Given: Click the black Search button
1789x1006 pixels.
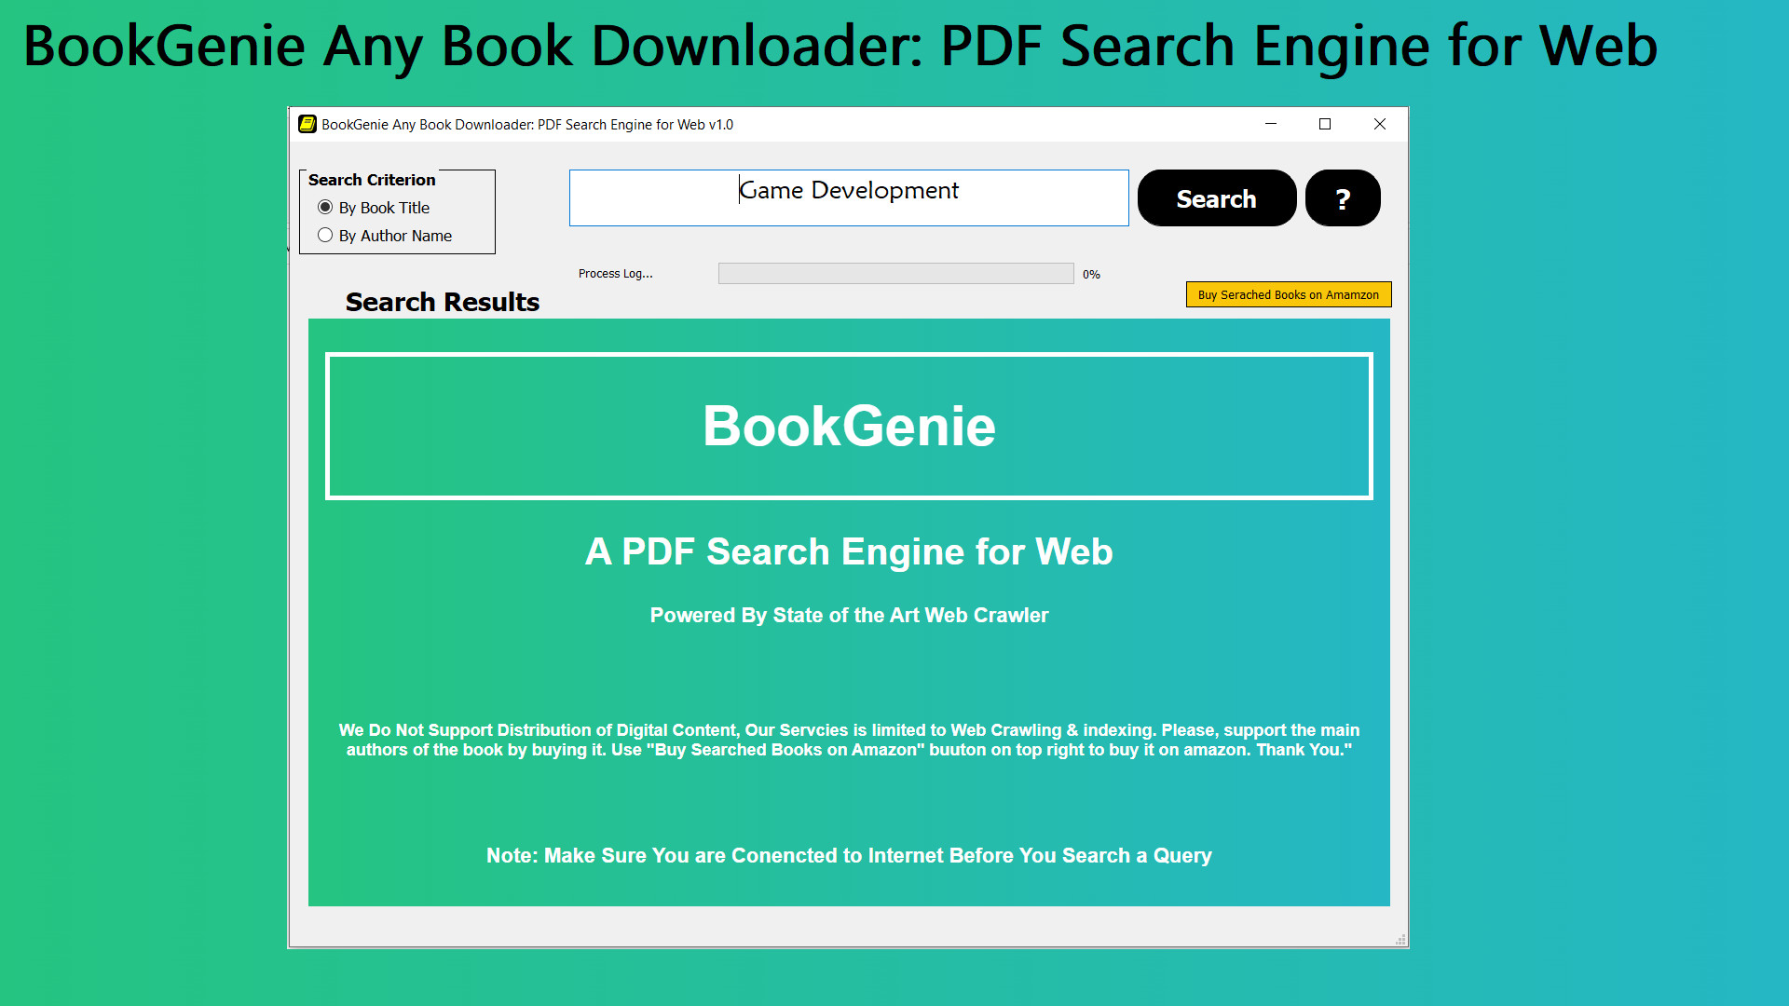Looking at the screenshot, I should click(1217, 197).
